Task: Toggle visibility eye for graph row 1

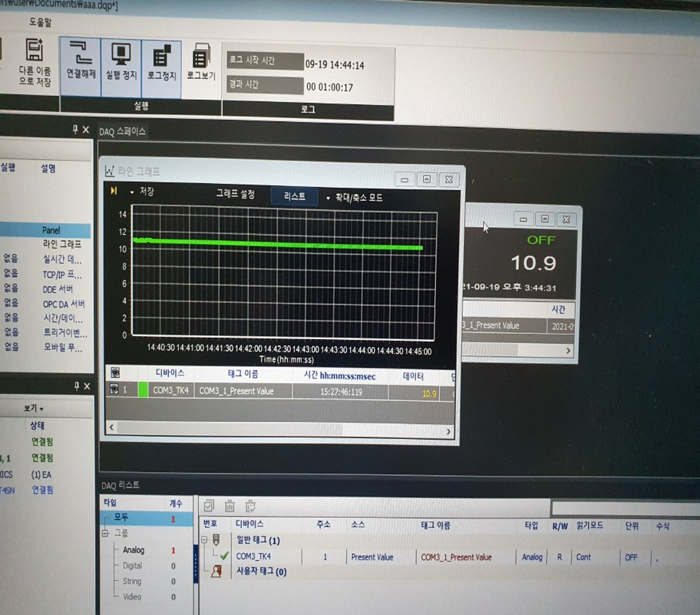Action: click(115, 391)
